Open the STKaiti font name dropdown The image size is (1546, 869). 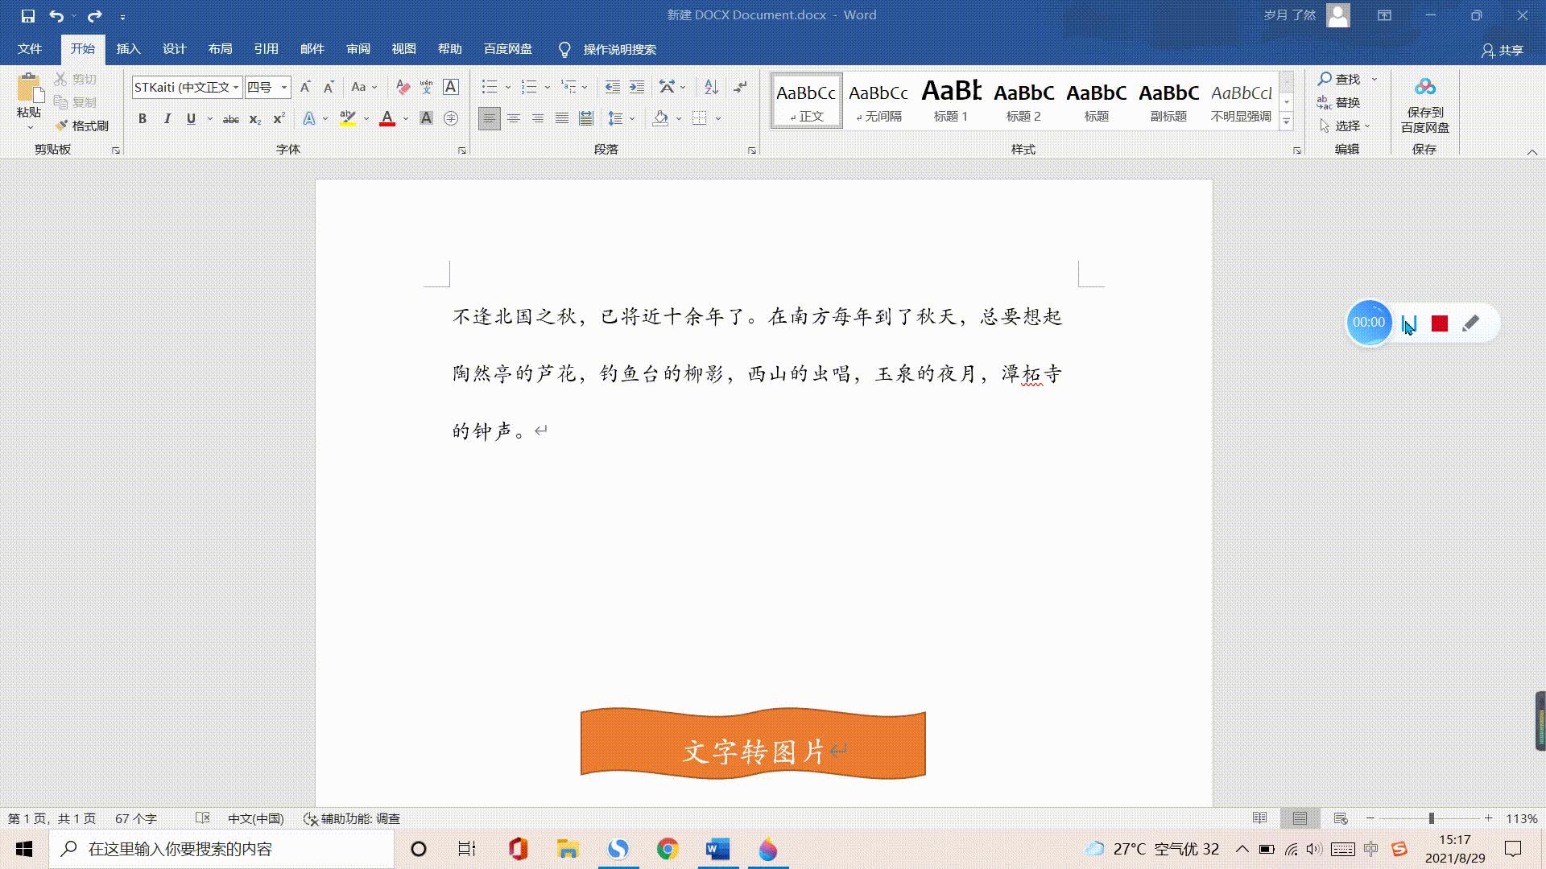tap(234, 87)
